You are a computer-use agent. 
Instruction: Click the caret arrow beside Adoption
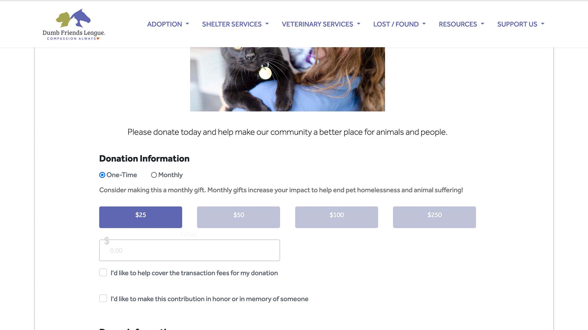pyautogui.click(x=187, y=24)
